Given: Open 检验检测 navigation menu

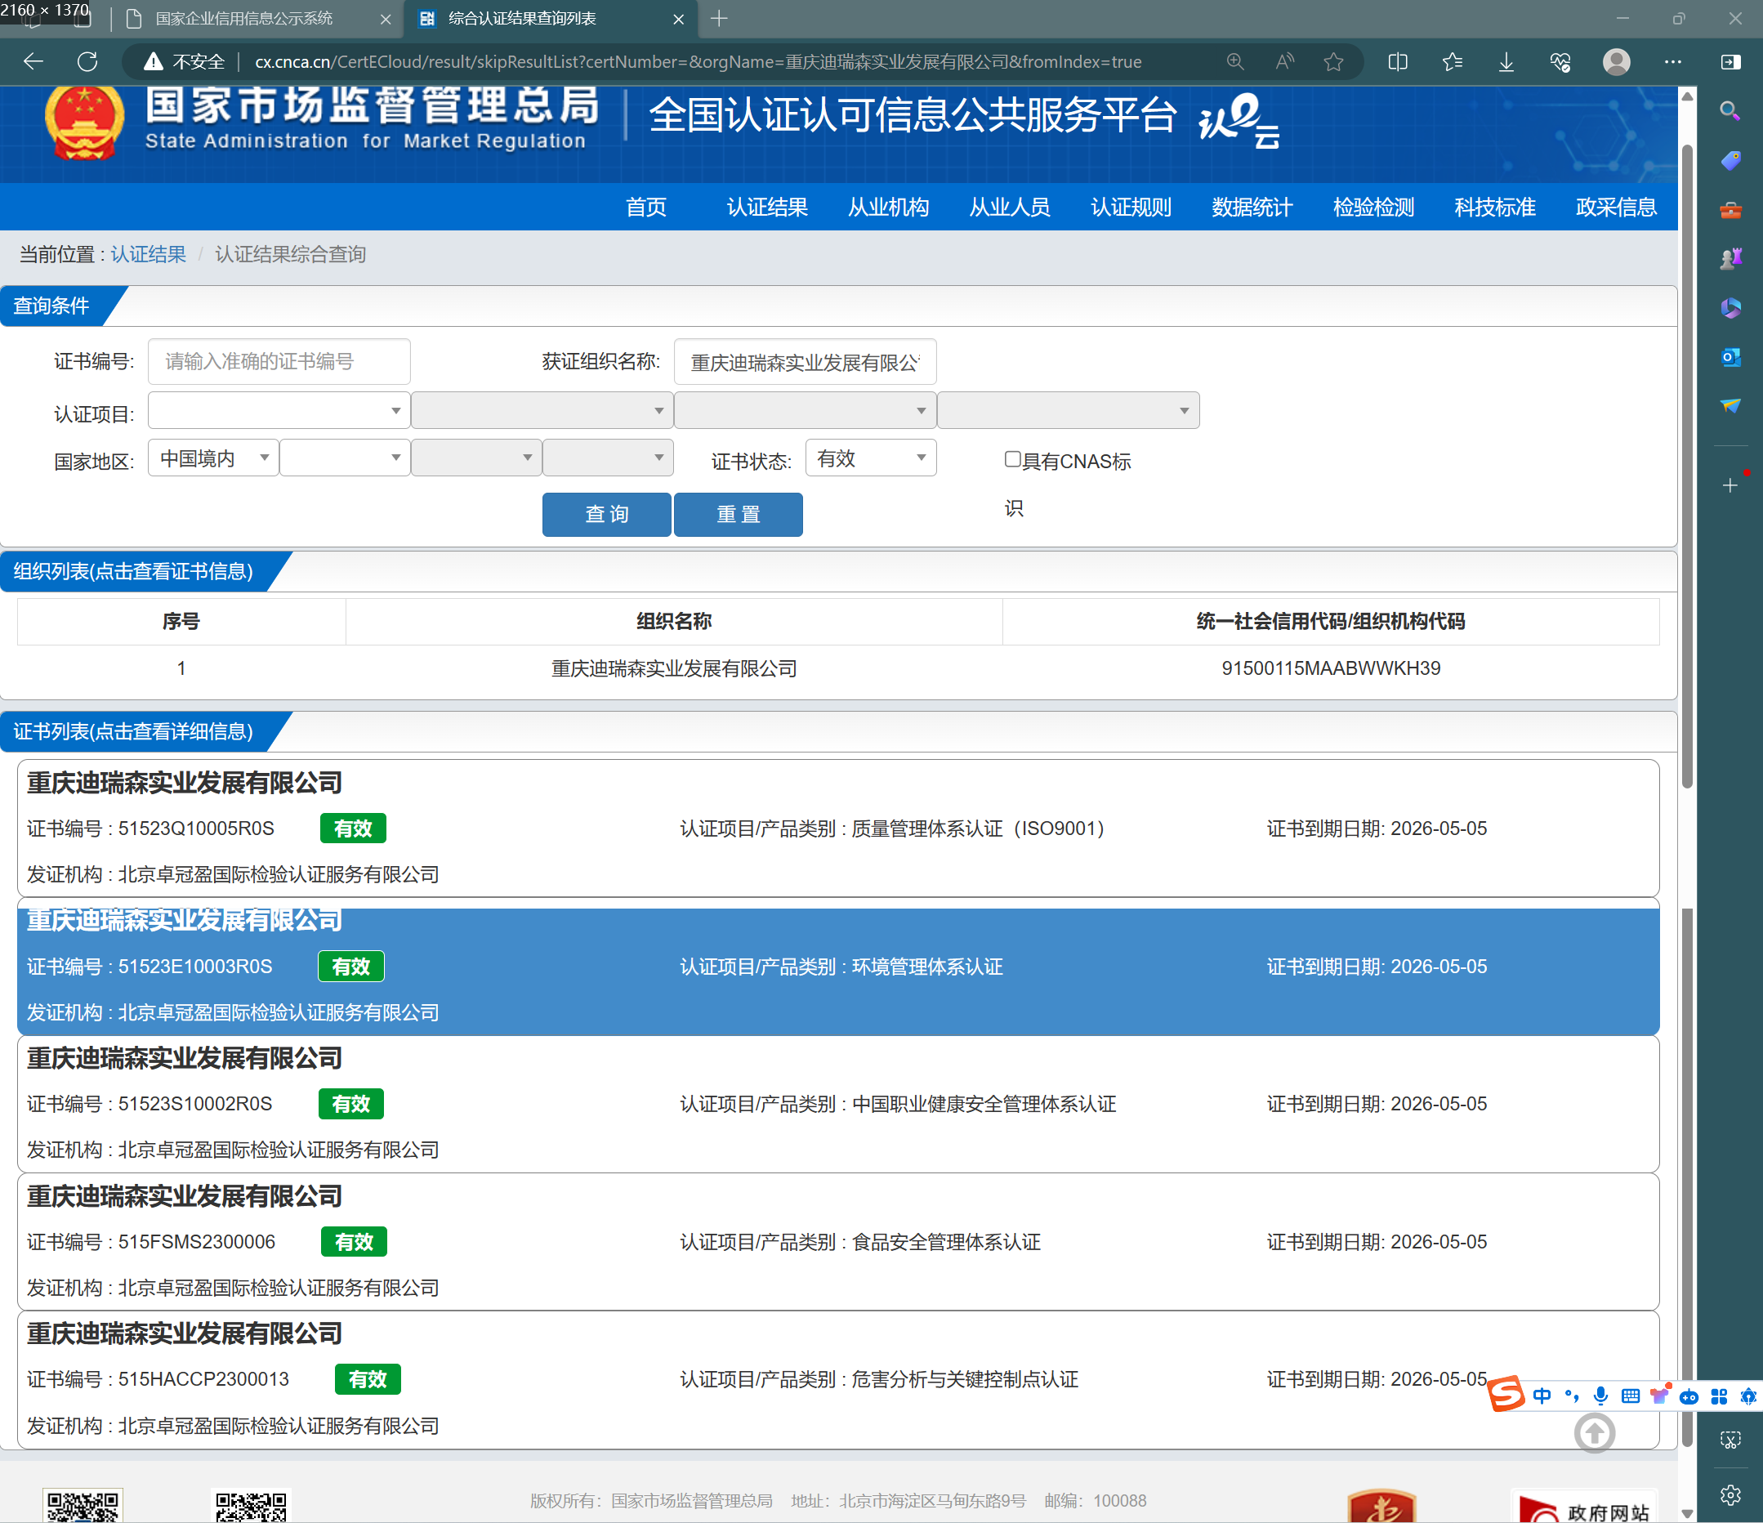Looking at the screenshot, I should 1373,207.
